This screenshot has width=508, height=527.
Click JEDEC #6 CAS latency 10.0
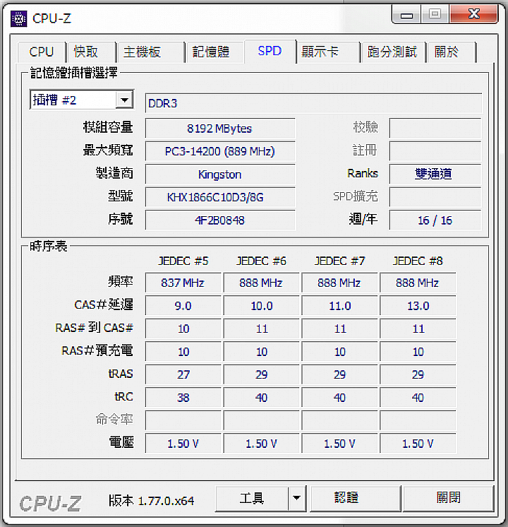[261, 306]
